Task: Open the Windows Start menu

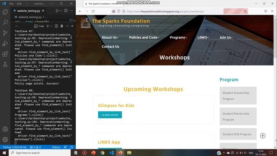Action: tap(4, 153)
